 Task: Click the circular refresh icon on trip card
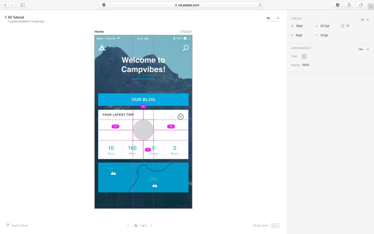180,117
